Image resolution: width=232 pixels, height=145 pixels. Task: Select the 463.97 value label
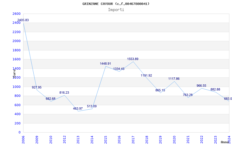point(78,108)
